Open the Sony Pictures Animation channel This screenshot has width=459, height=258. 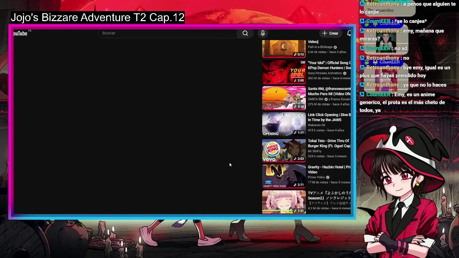[x=325, y=73]
